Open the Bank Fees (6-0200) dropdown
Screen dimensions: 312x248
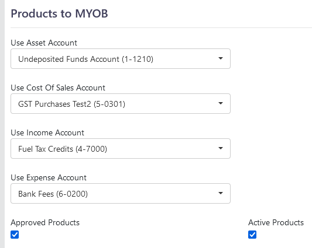coord(121,194)
